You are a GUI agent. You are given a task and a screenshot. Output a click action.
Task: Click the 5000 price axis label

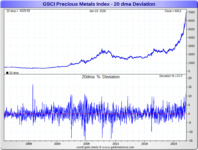[x=191, y=29]
